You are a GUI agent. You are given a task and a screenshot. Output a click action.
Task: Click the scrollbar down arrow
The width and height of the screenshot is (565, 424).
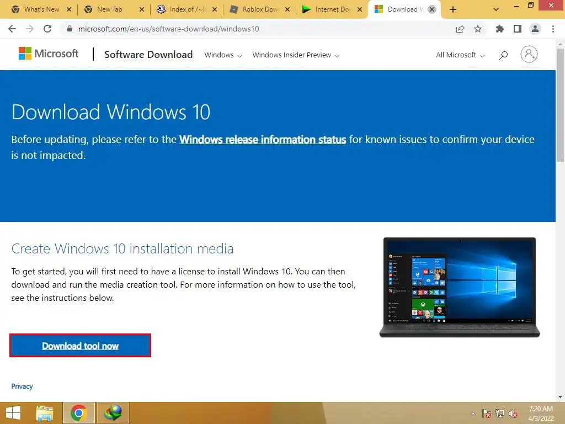[560, 397]
